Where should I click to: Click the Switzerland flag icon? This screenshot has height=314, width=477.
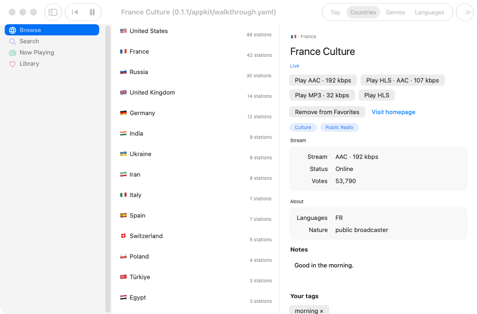(x=123, y=236)
